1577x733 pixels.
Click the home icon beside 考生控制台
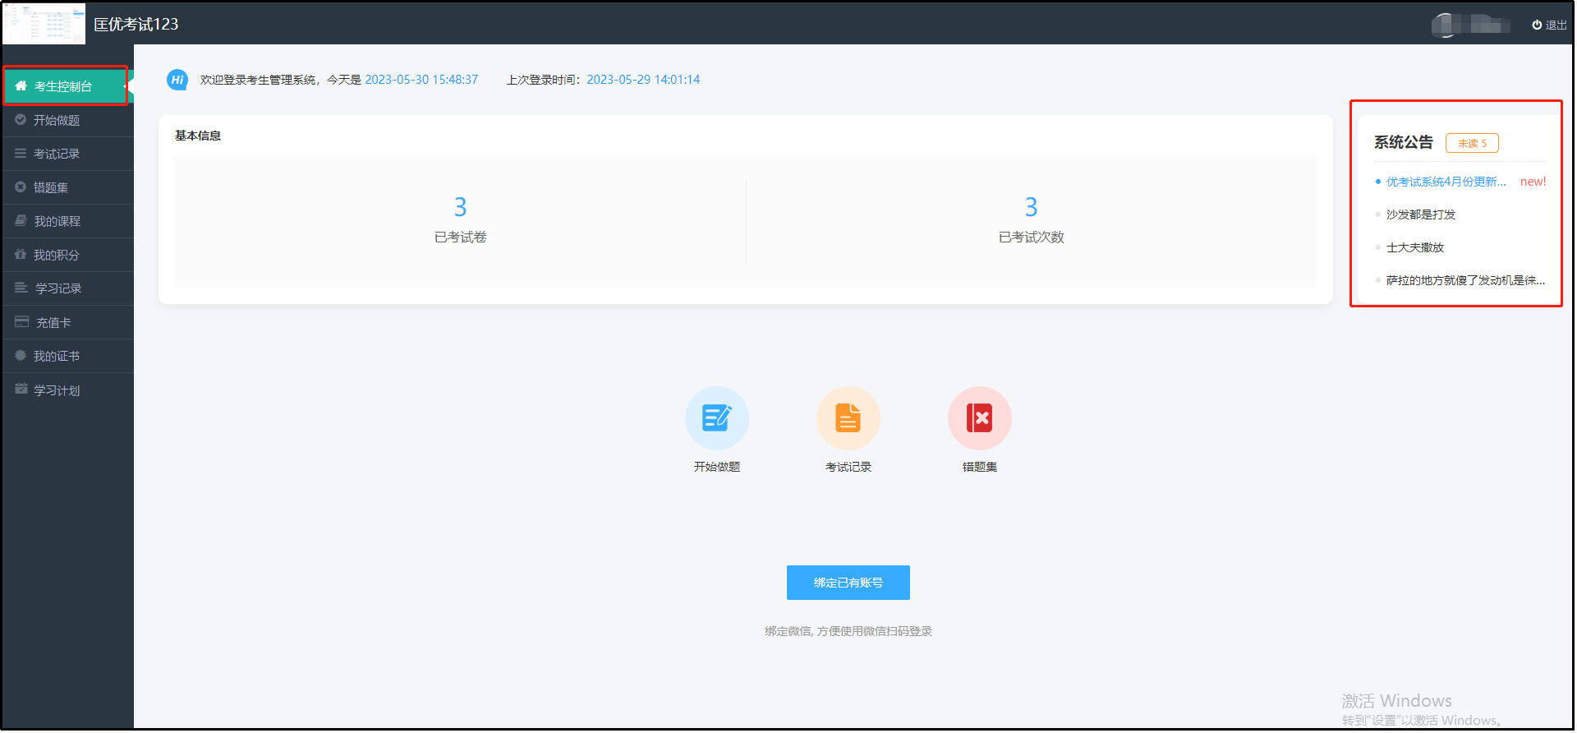(21, 86)
